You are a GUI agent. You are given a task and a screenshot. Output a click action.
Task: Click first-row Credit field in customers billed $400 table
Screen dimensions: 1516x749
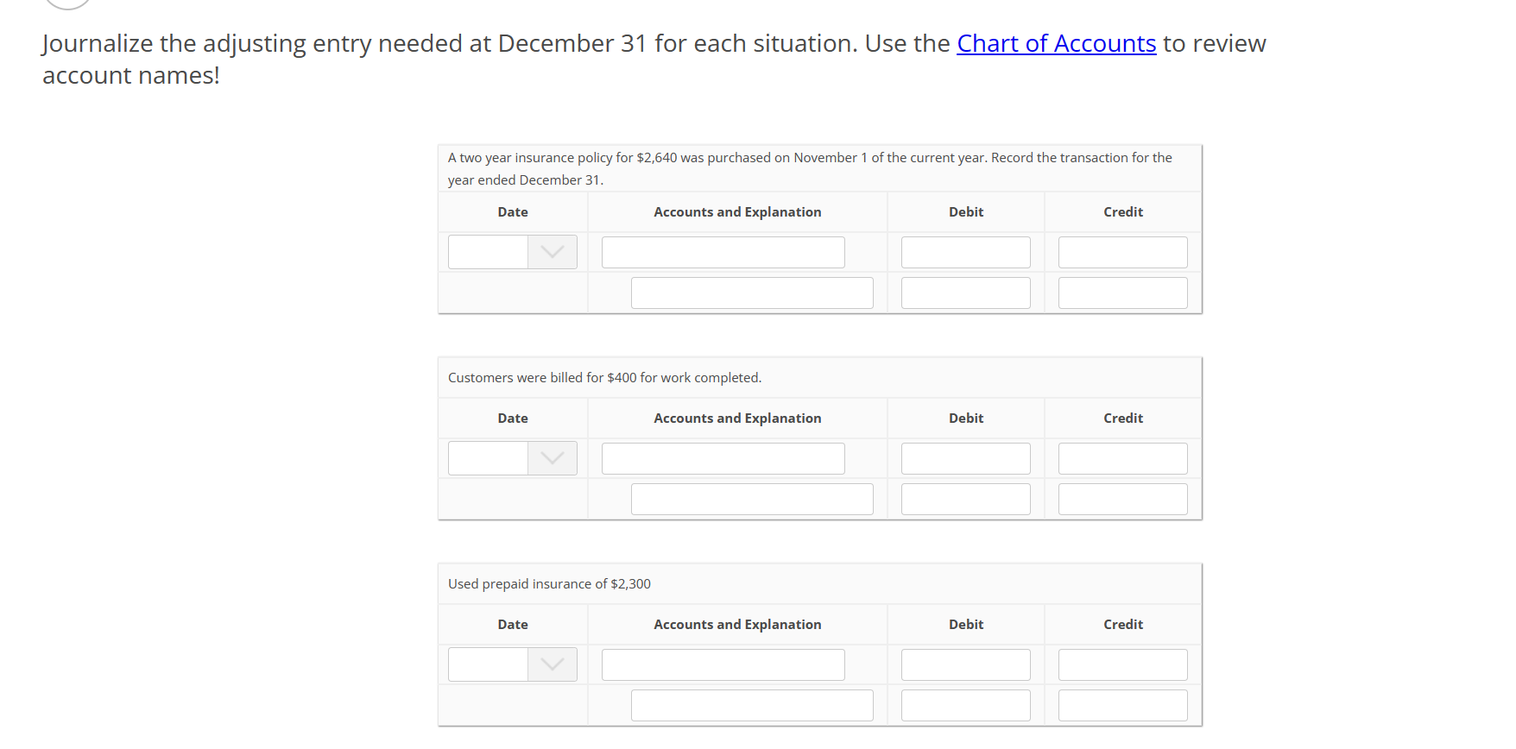[1123, 458]
